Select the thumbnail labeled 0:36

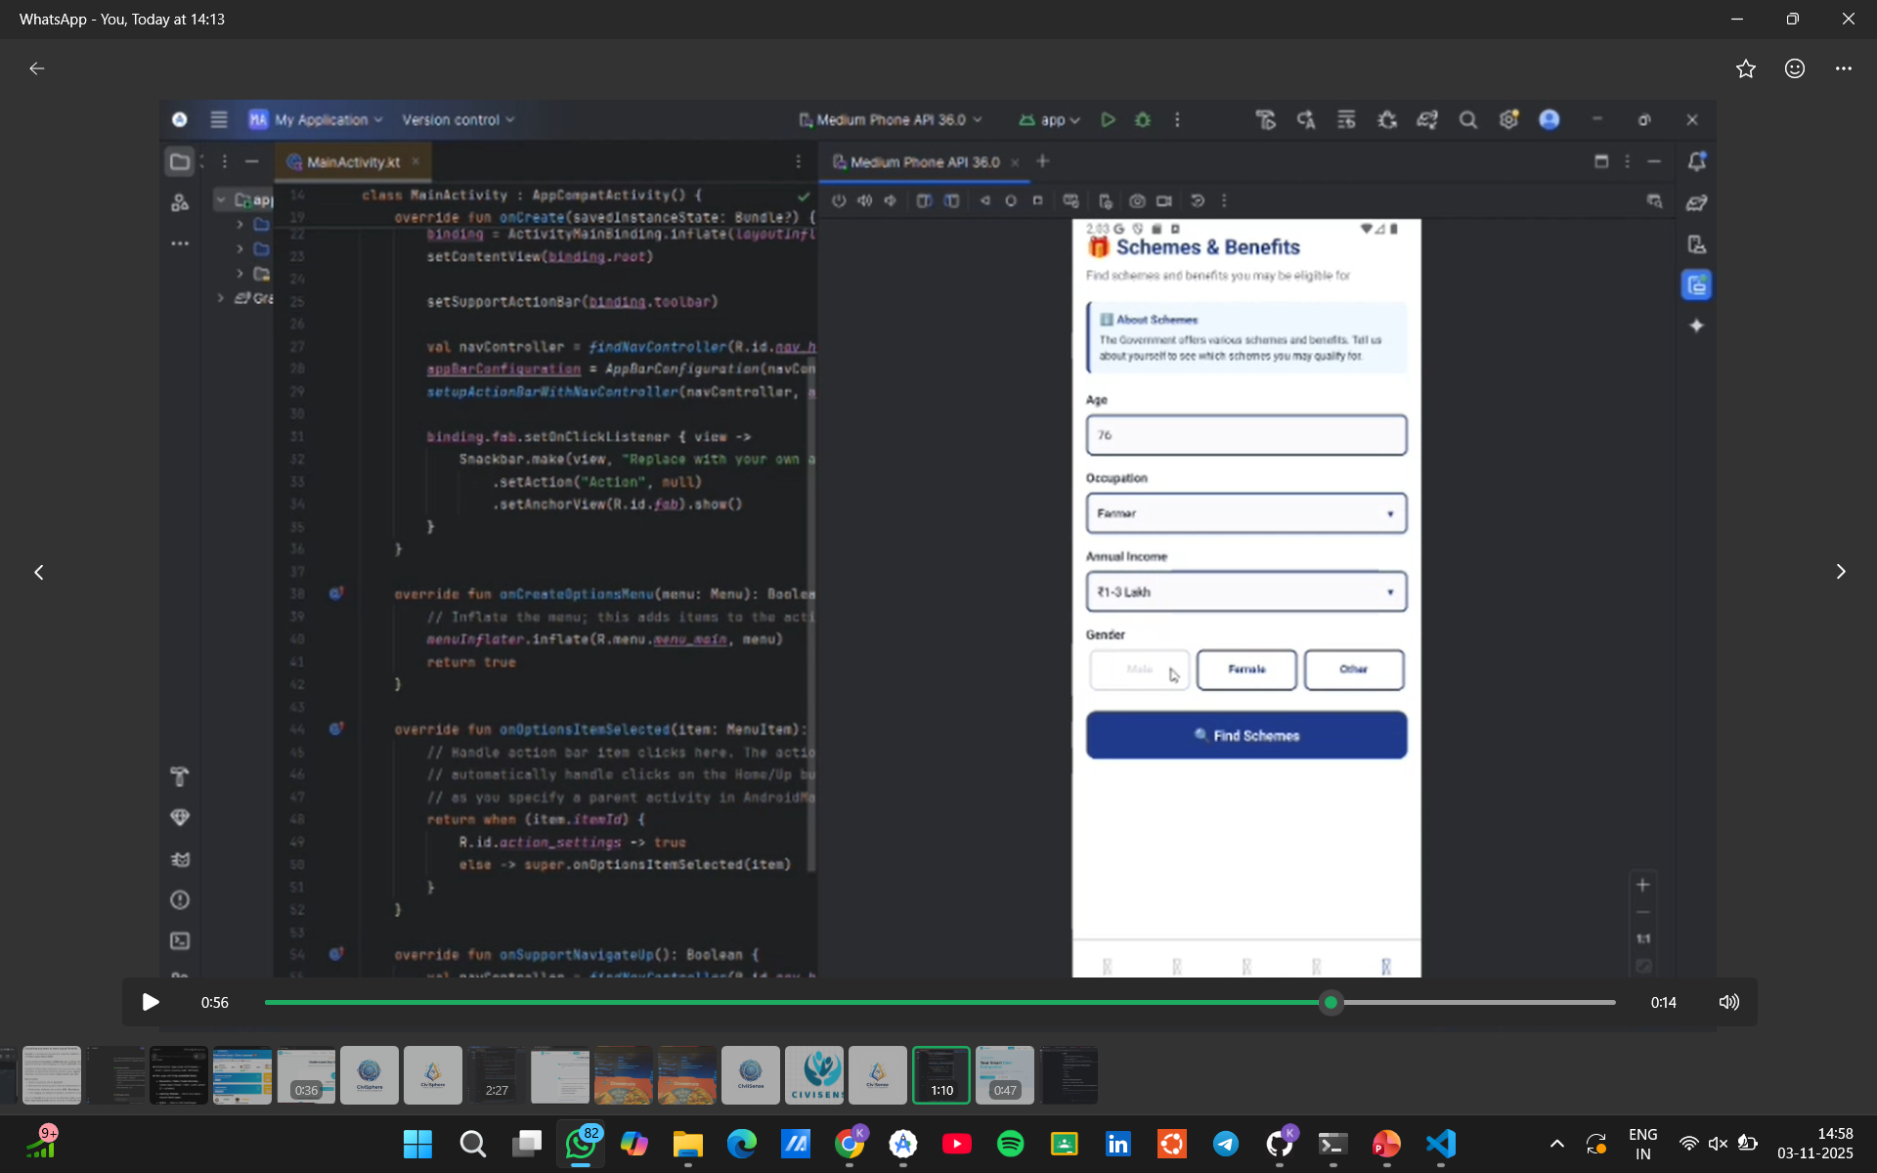point(306,1075)
